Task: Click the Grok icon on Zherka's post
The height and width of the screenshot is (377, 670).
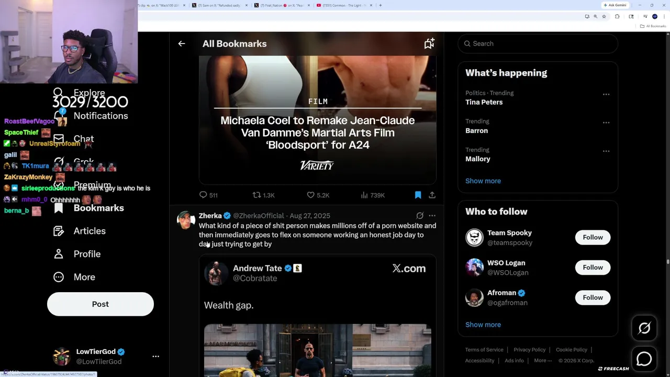Action: coord(420,215)
